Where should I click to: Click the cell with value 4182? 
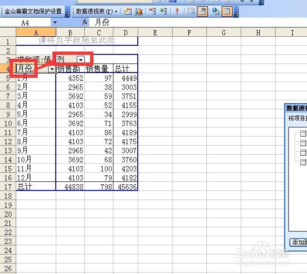point(125,178)
